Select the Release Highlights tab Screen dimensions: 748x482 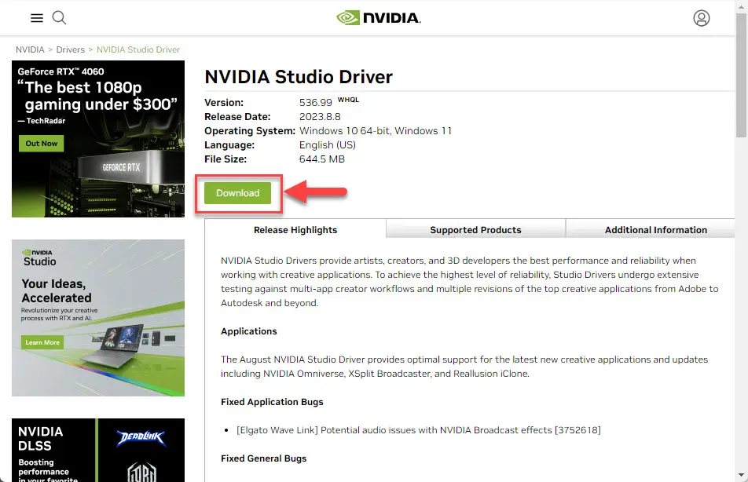click(295, 230)
